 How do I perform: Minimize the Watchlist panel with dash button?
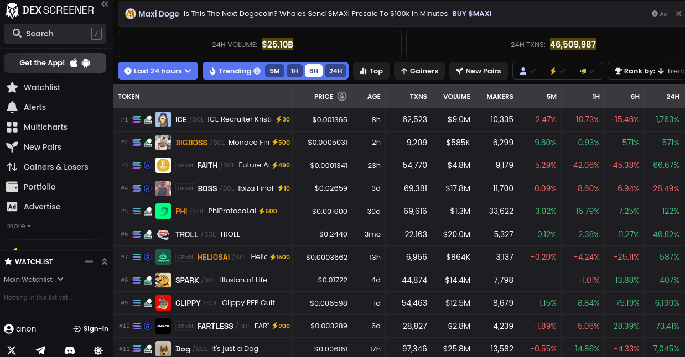[89, 261]
